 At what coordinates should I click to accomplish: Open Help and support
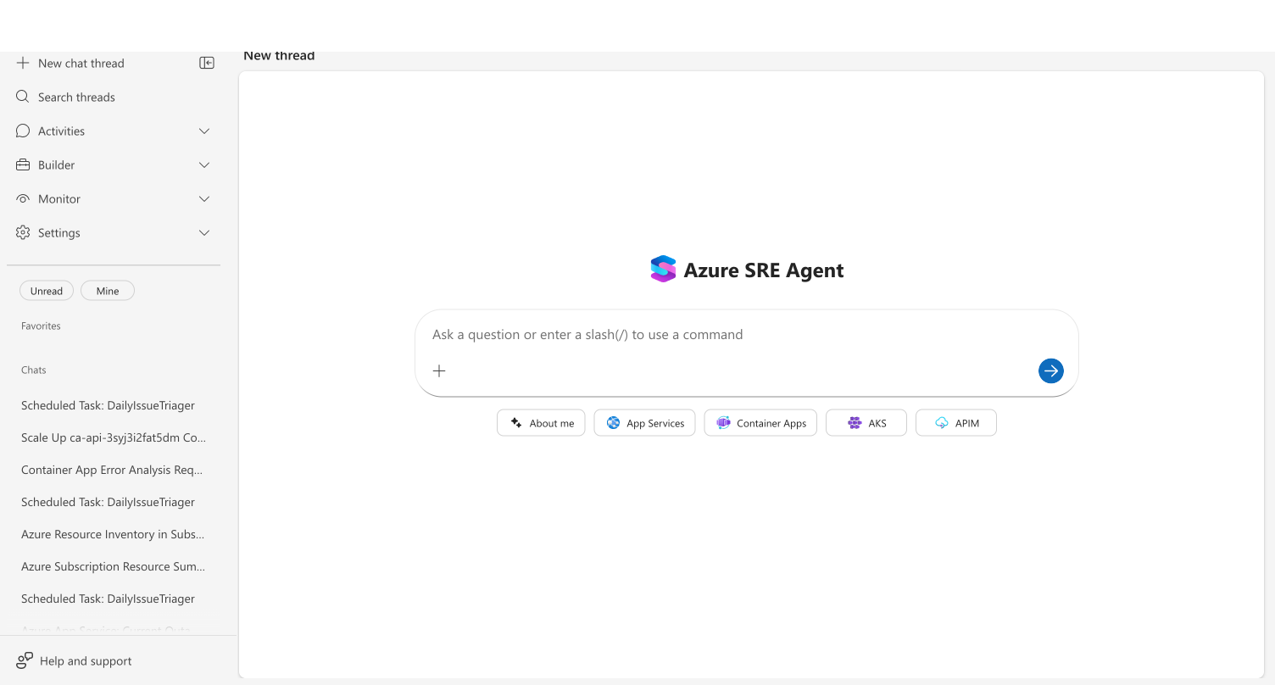75,660
